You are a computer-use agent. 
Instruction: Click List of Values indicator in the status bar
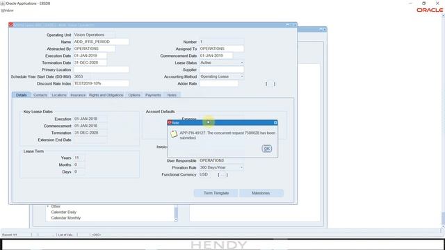[65, 235]
